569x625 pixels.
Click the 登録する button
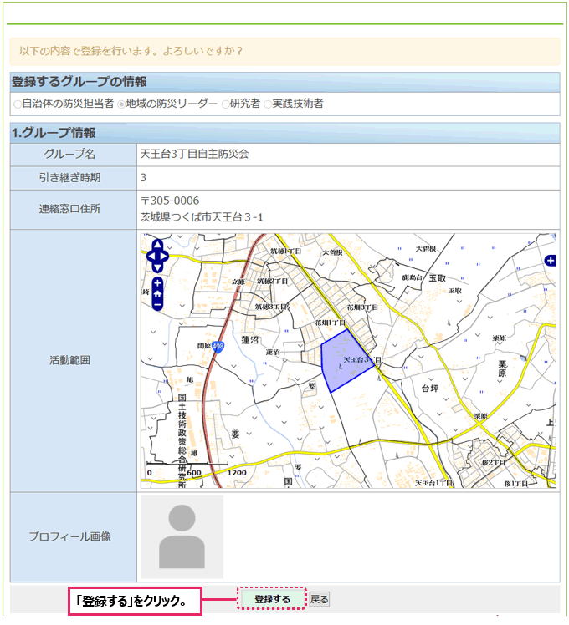point(272,599)
